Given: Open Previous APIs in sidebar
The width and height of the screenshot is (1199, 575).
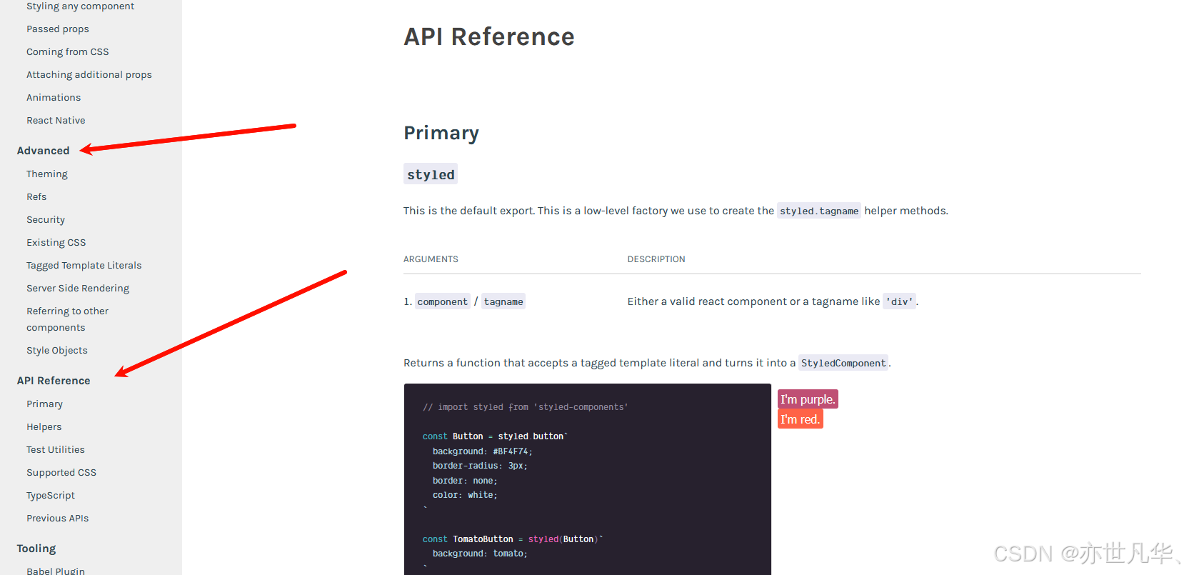Looking at the screenshot, I should tap(58, 519).
